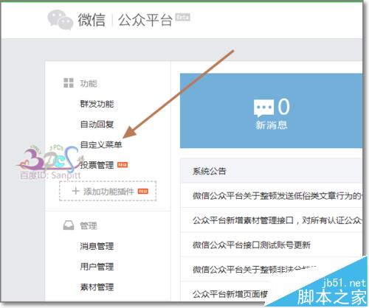Click the 0 new messages count

[x=283, y=106]
